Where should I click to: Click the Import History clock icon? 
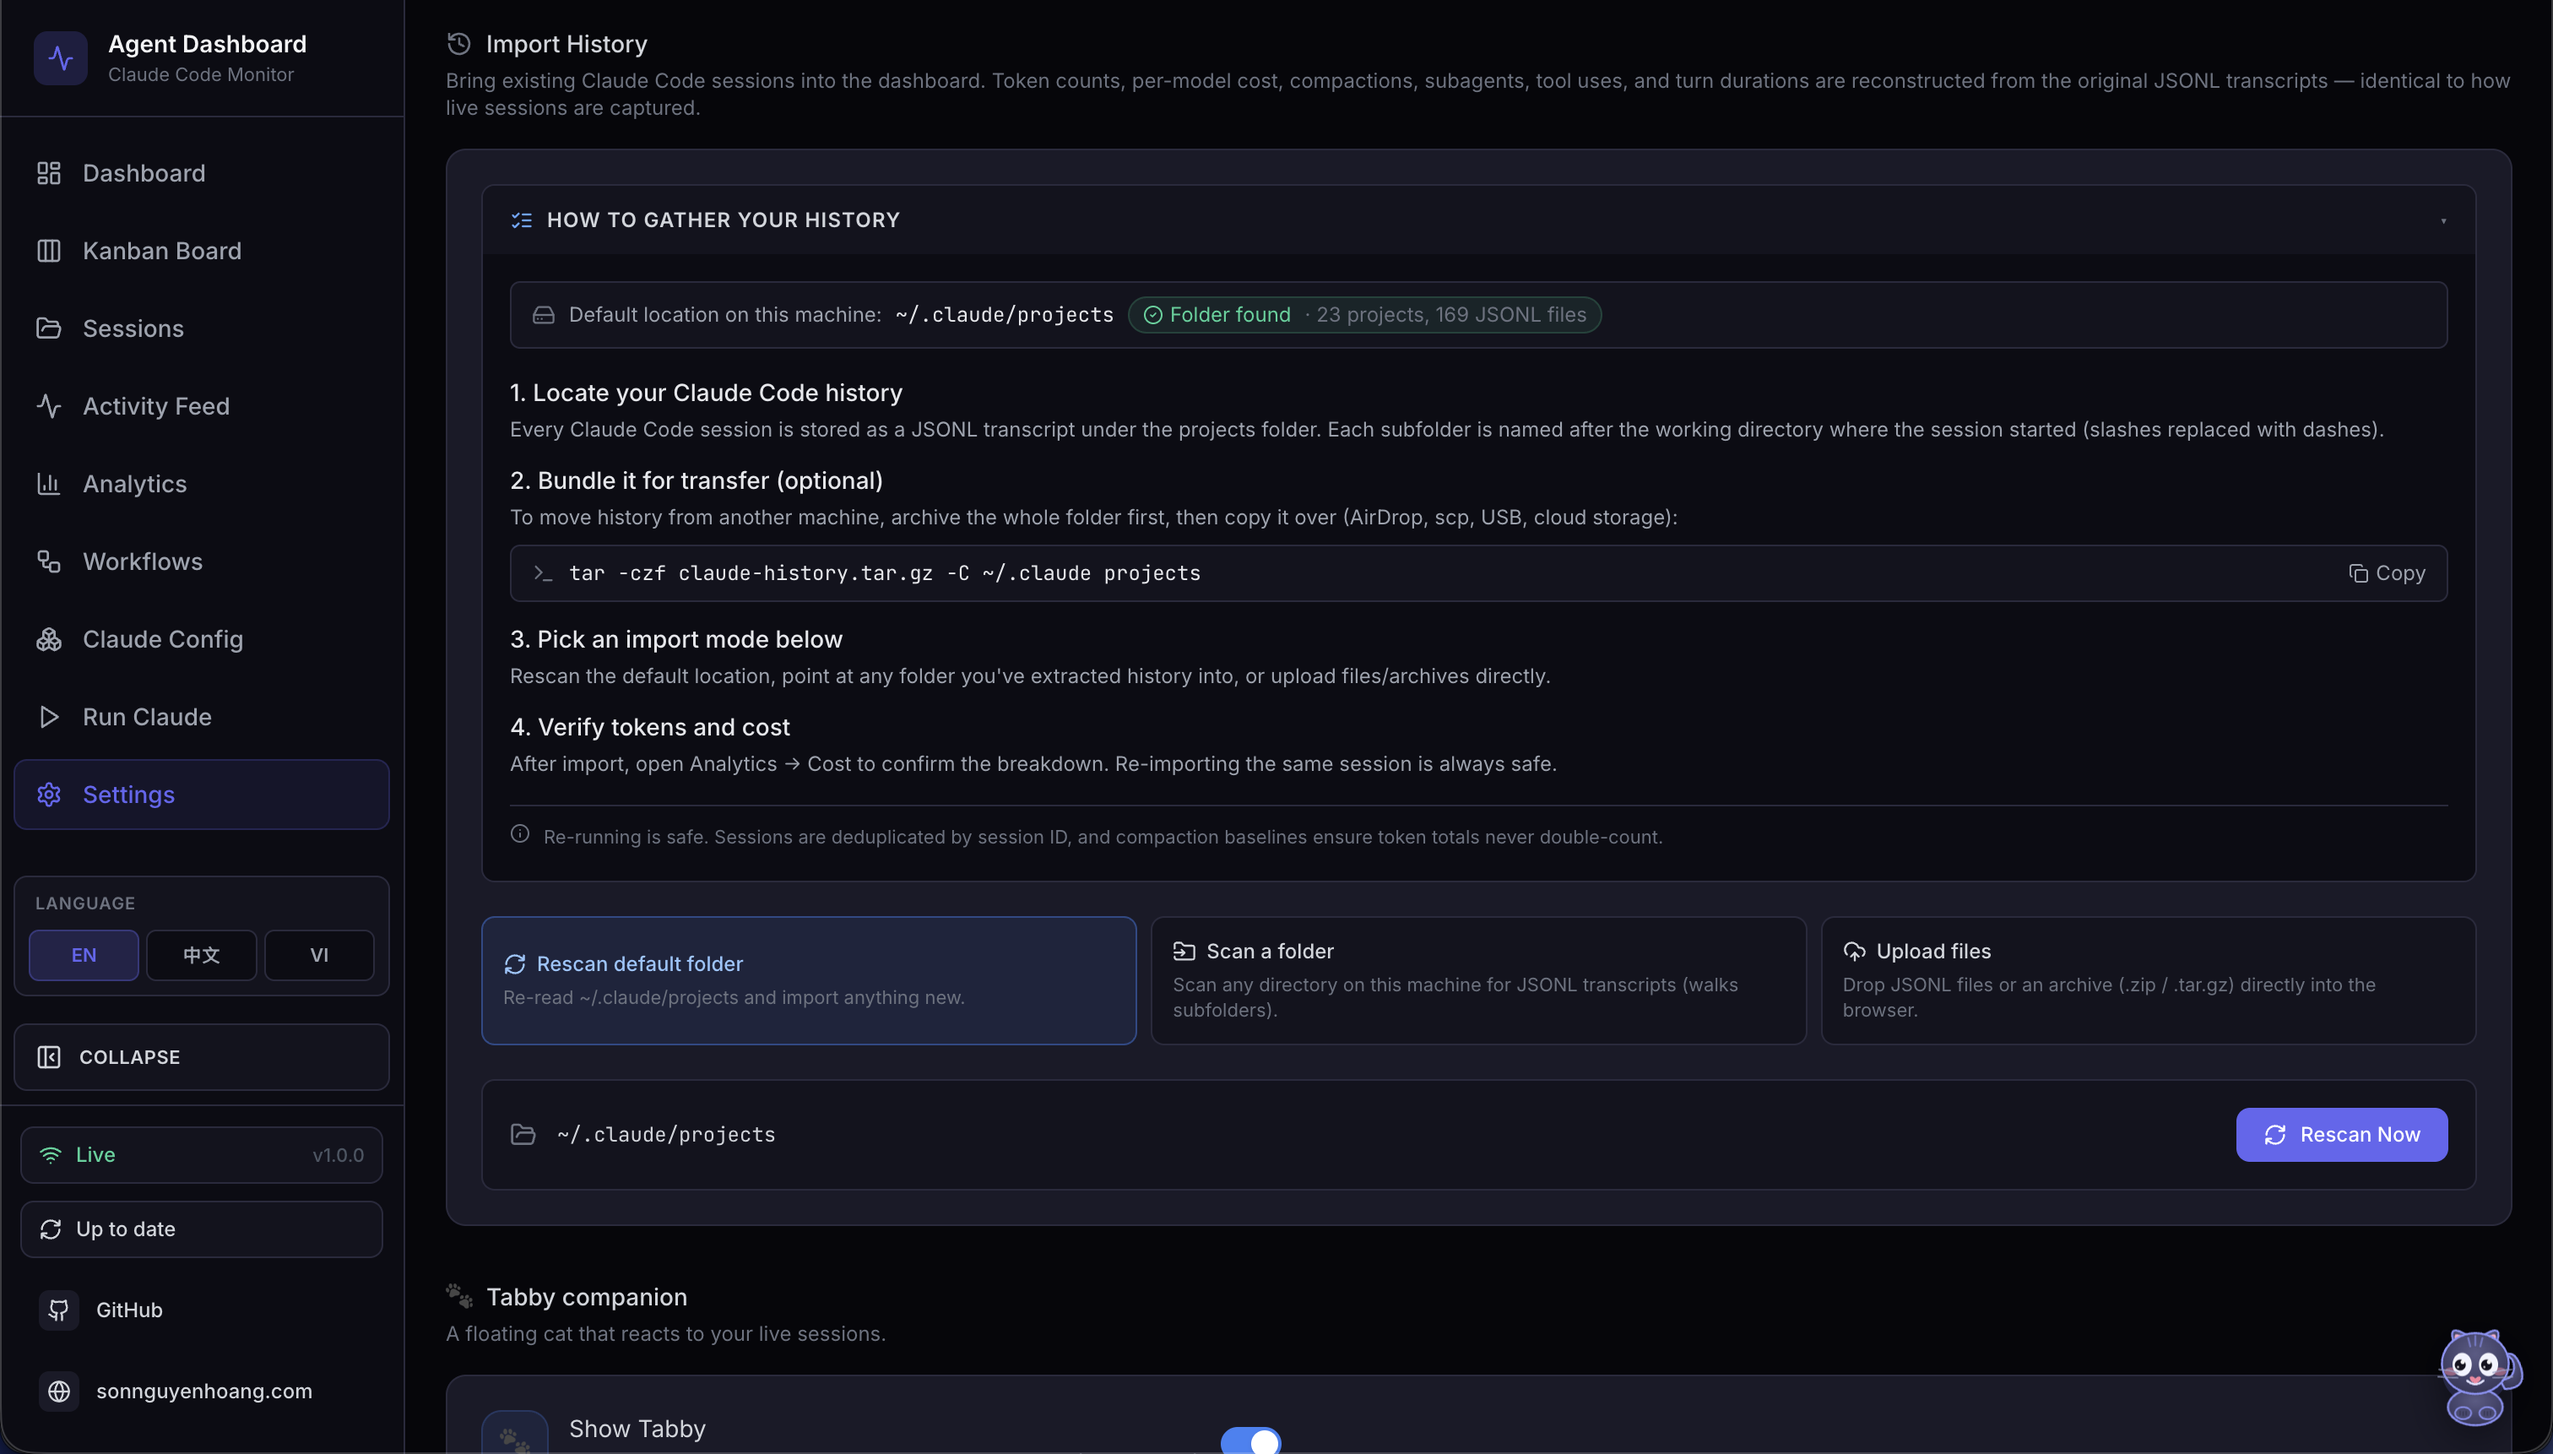coord(458,44)
